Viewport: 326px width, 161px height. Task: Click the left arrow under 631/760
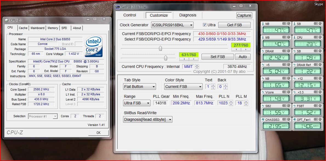pos(184,59)
